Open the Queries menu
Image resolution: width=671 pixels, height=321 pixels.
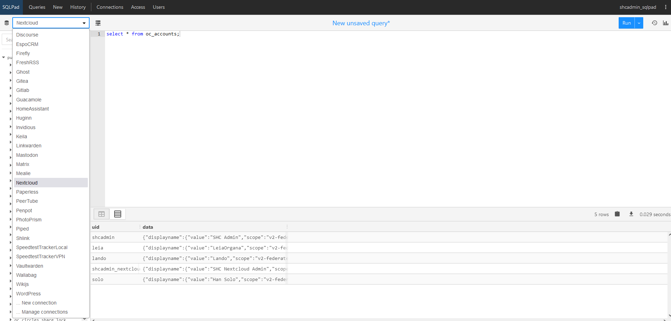coord(37,7)
